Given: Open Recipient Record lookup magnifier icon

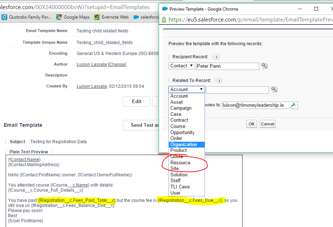Looking at the screenshot, I should coord(264,66).
